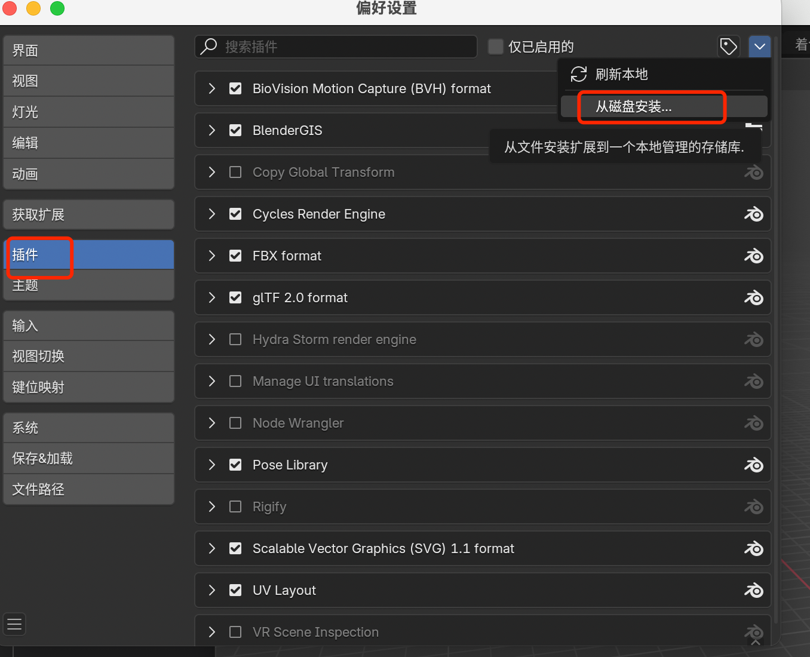
Task: Expand the Pose Library row
Action: 211,465
